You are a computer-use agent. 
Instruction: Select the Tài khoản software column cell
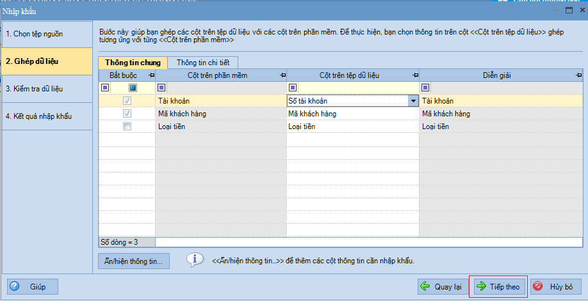tap(221, 101)
